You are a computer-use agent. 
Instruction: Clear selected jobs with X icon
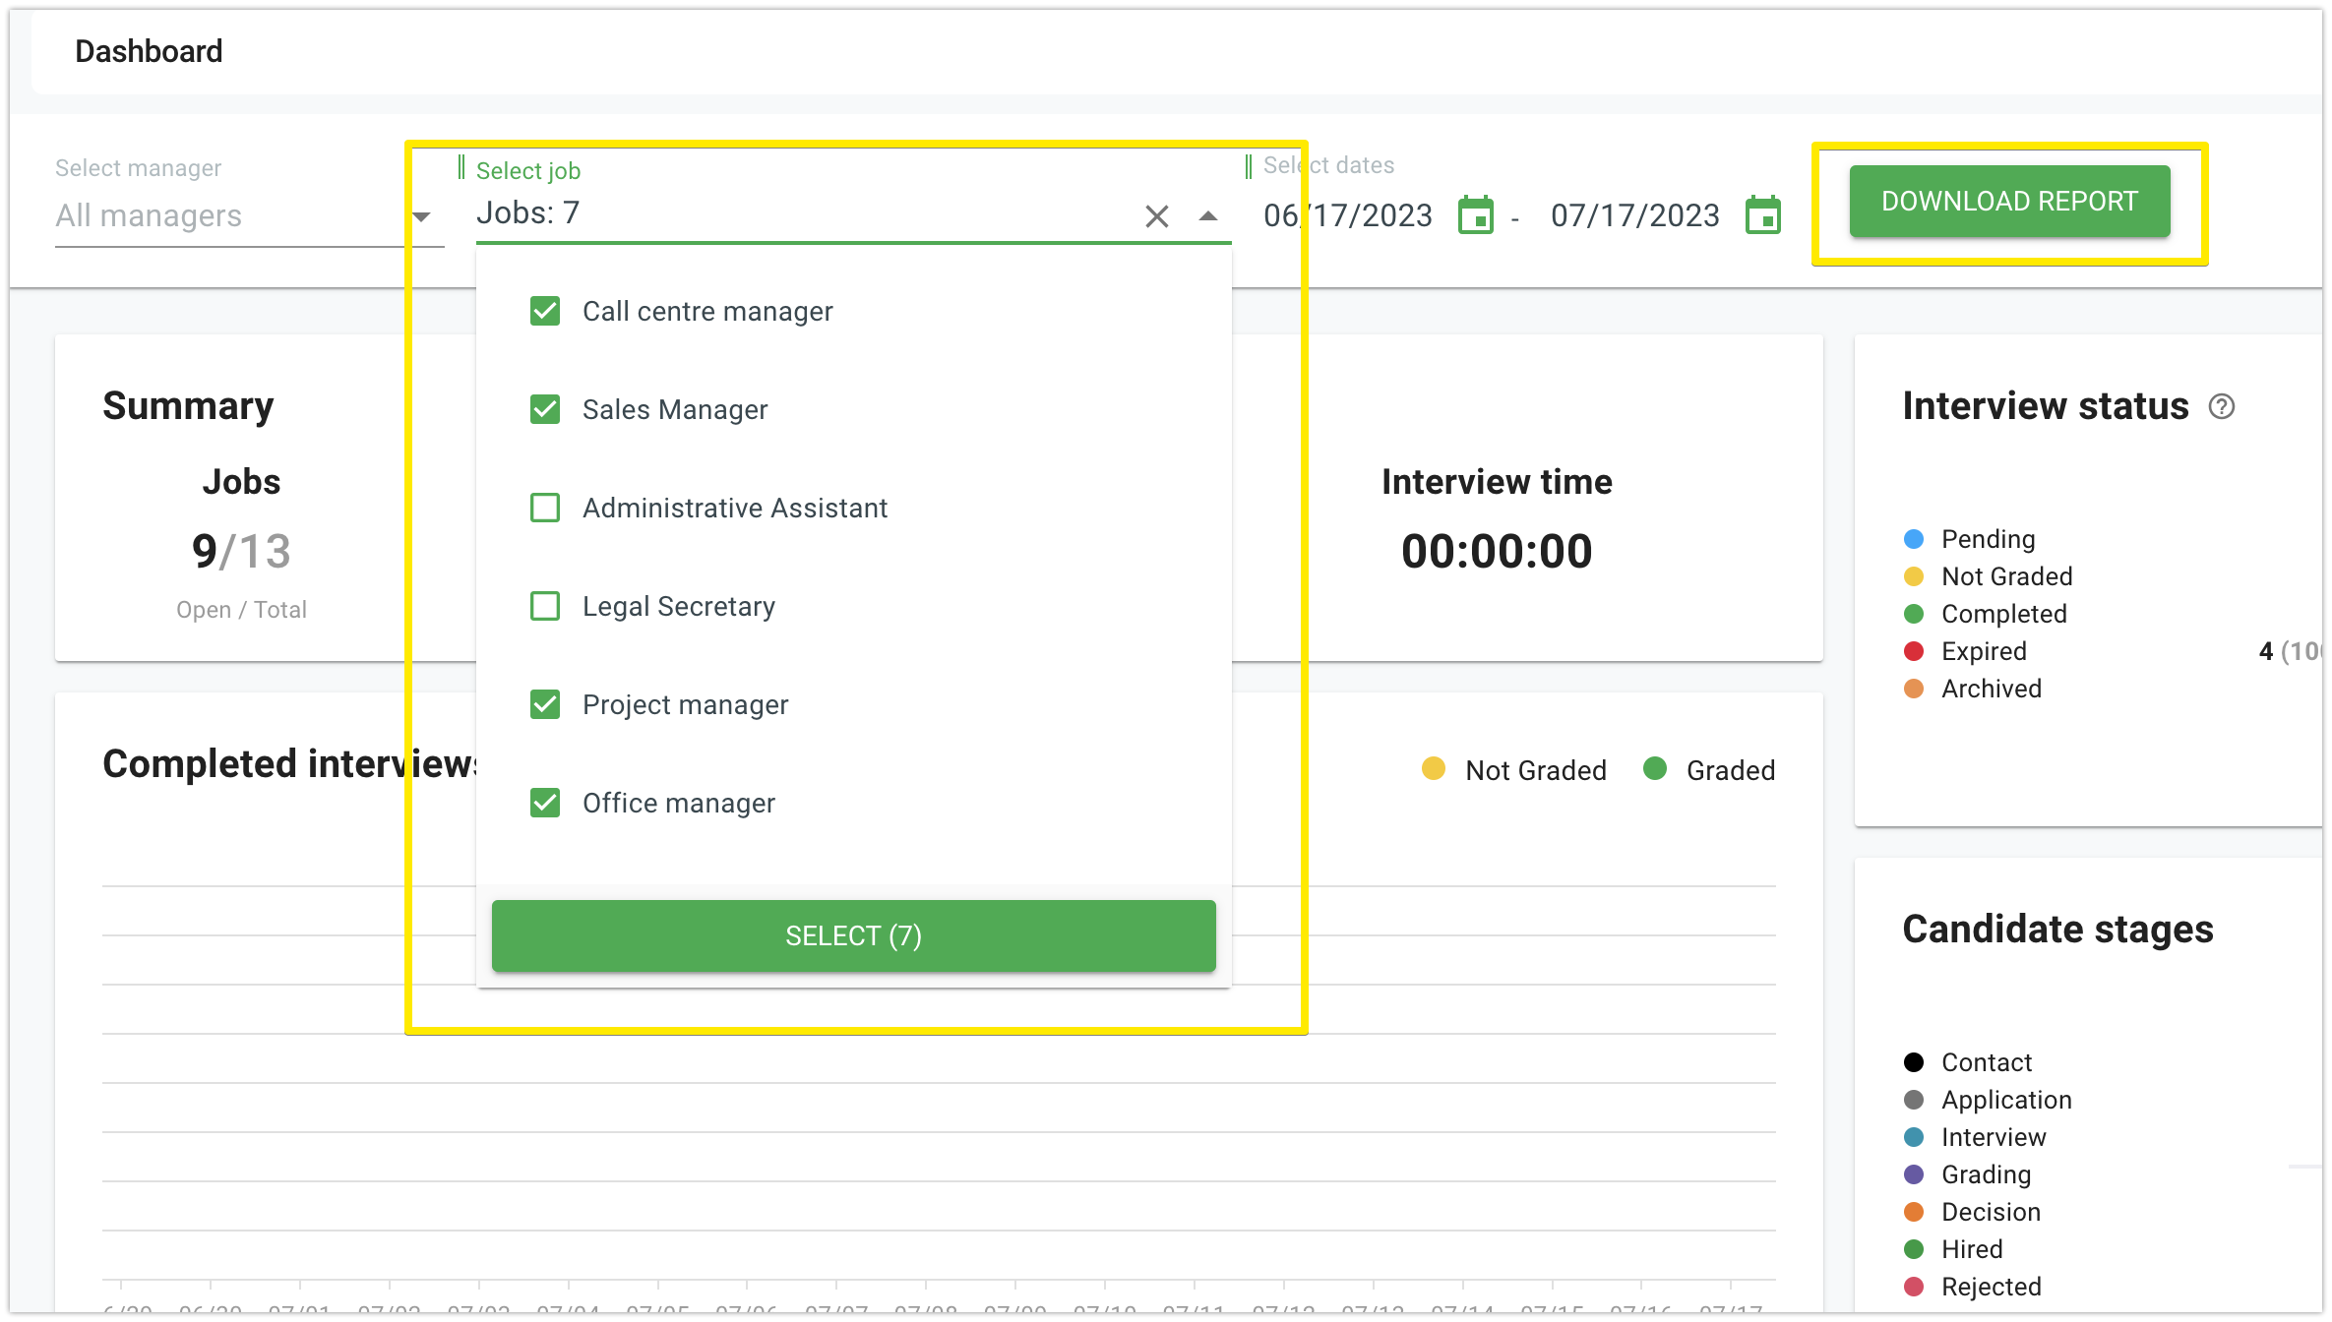(x=1157, y=216)
